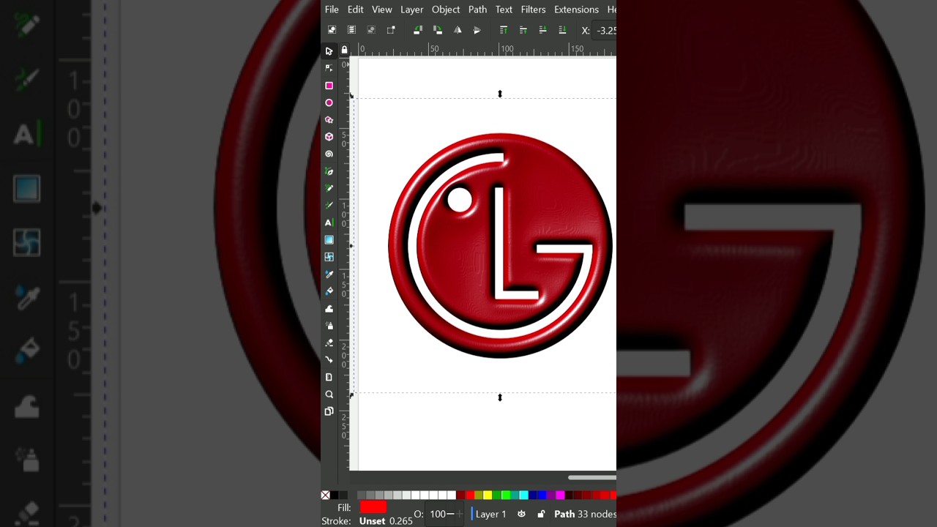This screenshot has height=527, width=937.
Task: Toggle rubberband touch selection icon
Action: [391, 30]
